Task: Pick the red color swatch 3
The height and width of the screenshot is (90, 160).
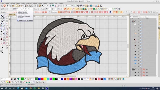Action: point(42,79)
